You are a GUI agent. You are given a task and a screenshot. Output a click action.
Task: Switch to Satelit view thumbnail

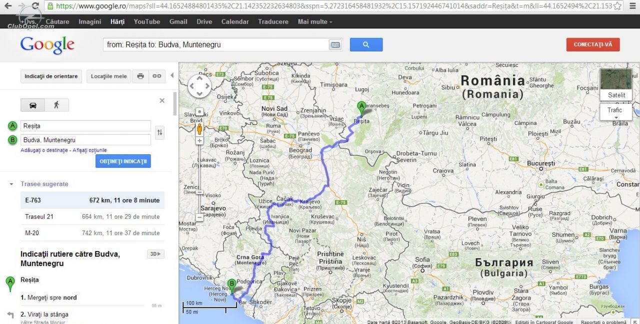tap(616, 84)
